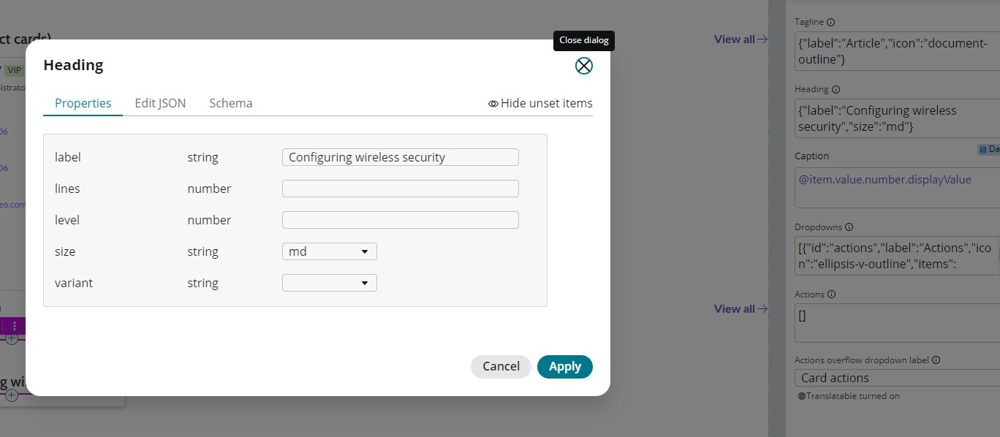1000x437 pixels.
Task: Click the vertical ellipsis on purple bar
Action: (x=15, y=326)
